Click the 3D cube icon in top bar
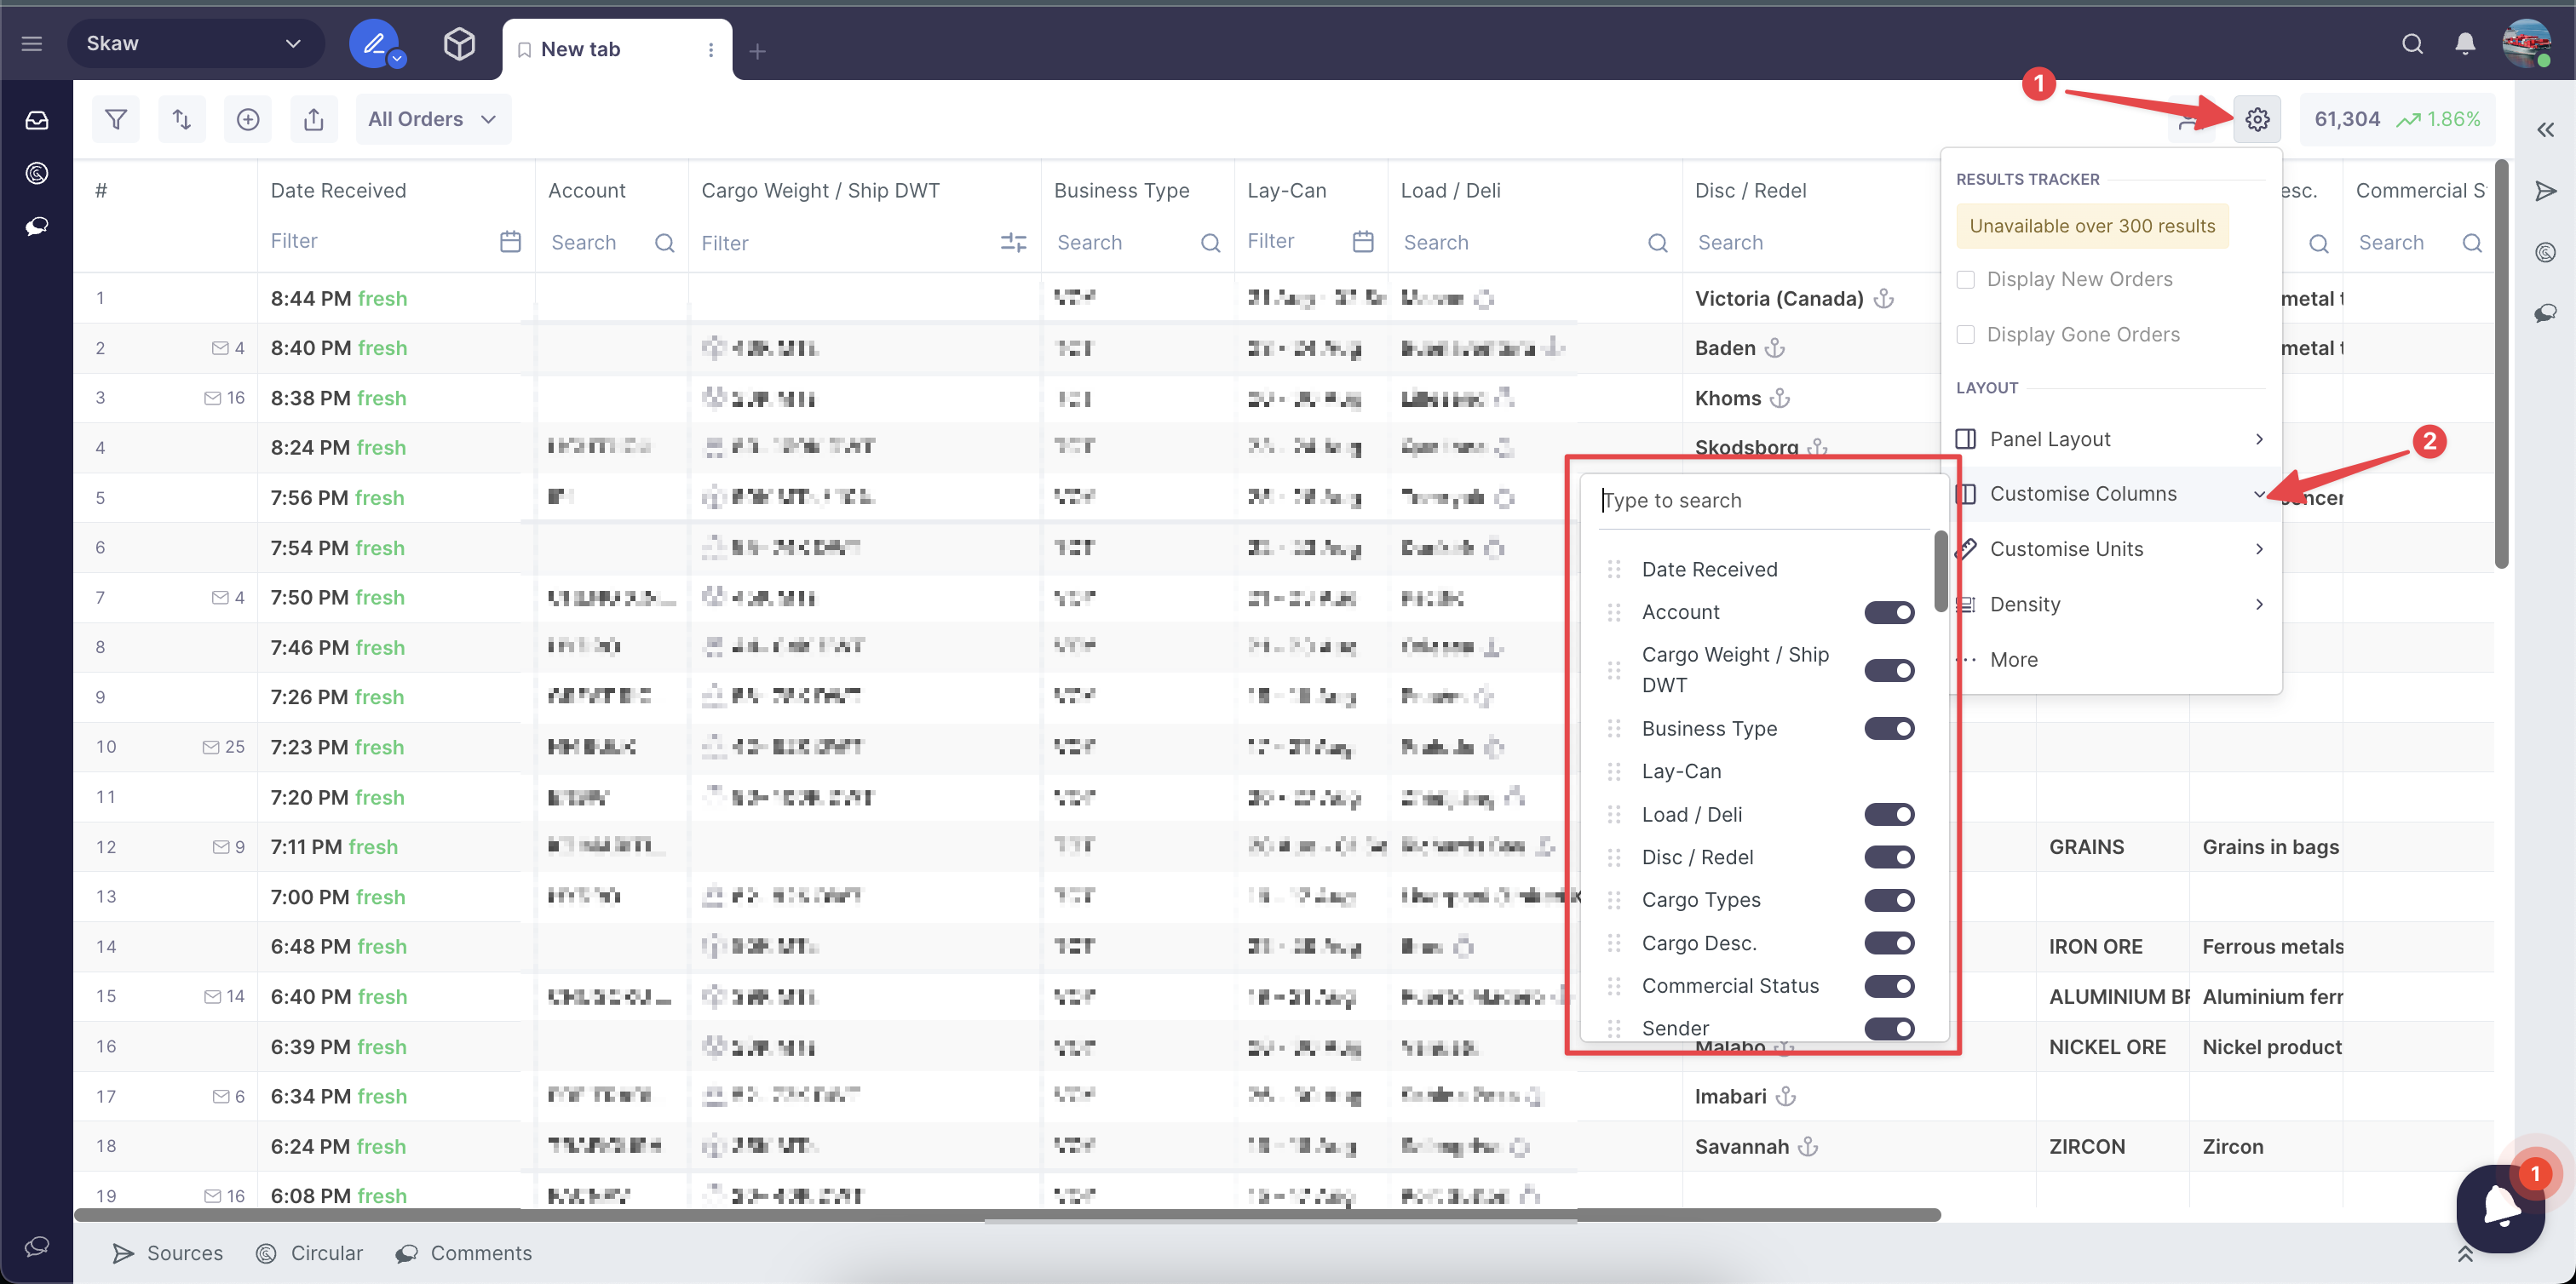 (x=458, y=44)
